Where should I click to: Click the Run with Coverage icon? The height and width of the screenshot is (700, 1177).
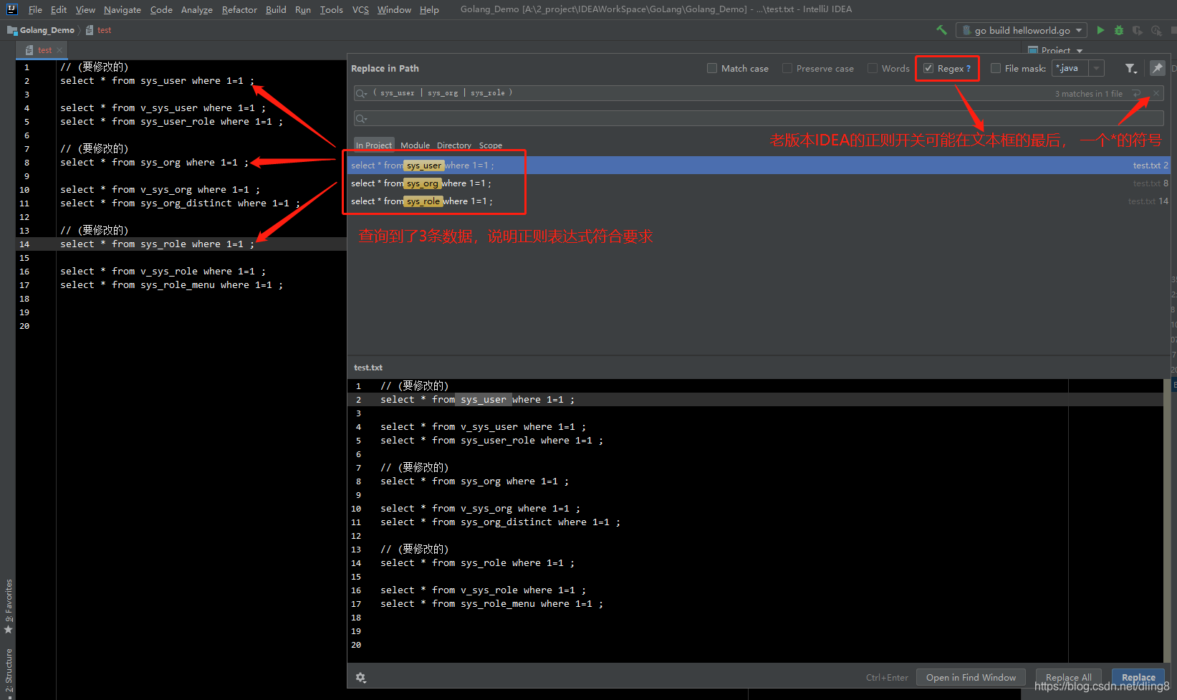tap(1137, 30)
